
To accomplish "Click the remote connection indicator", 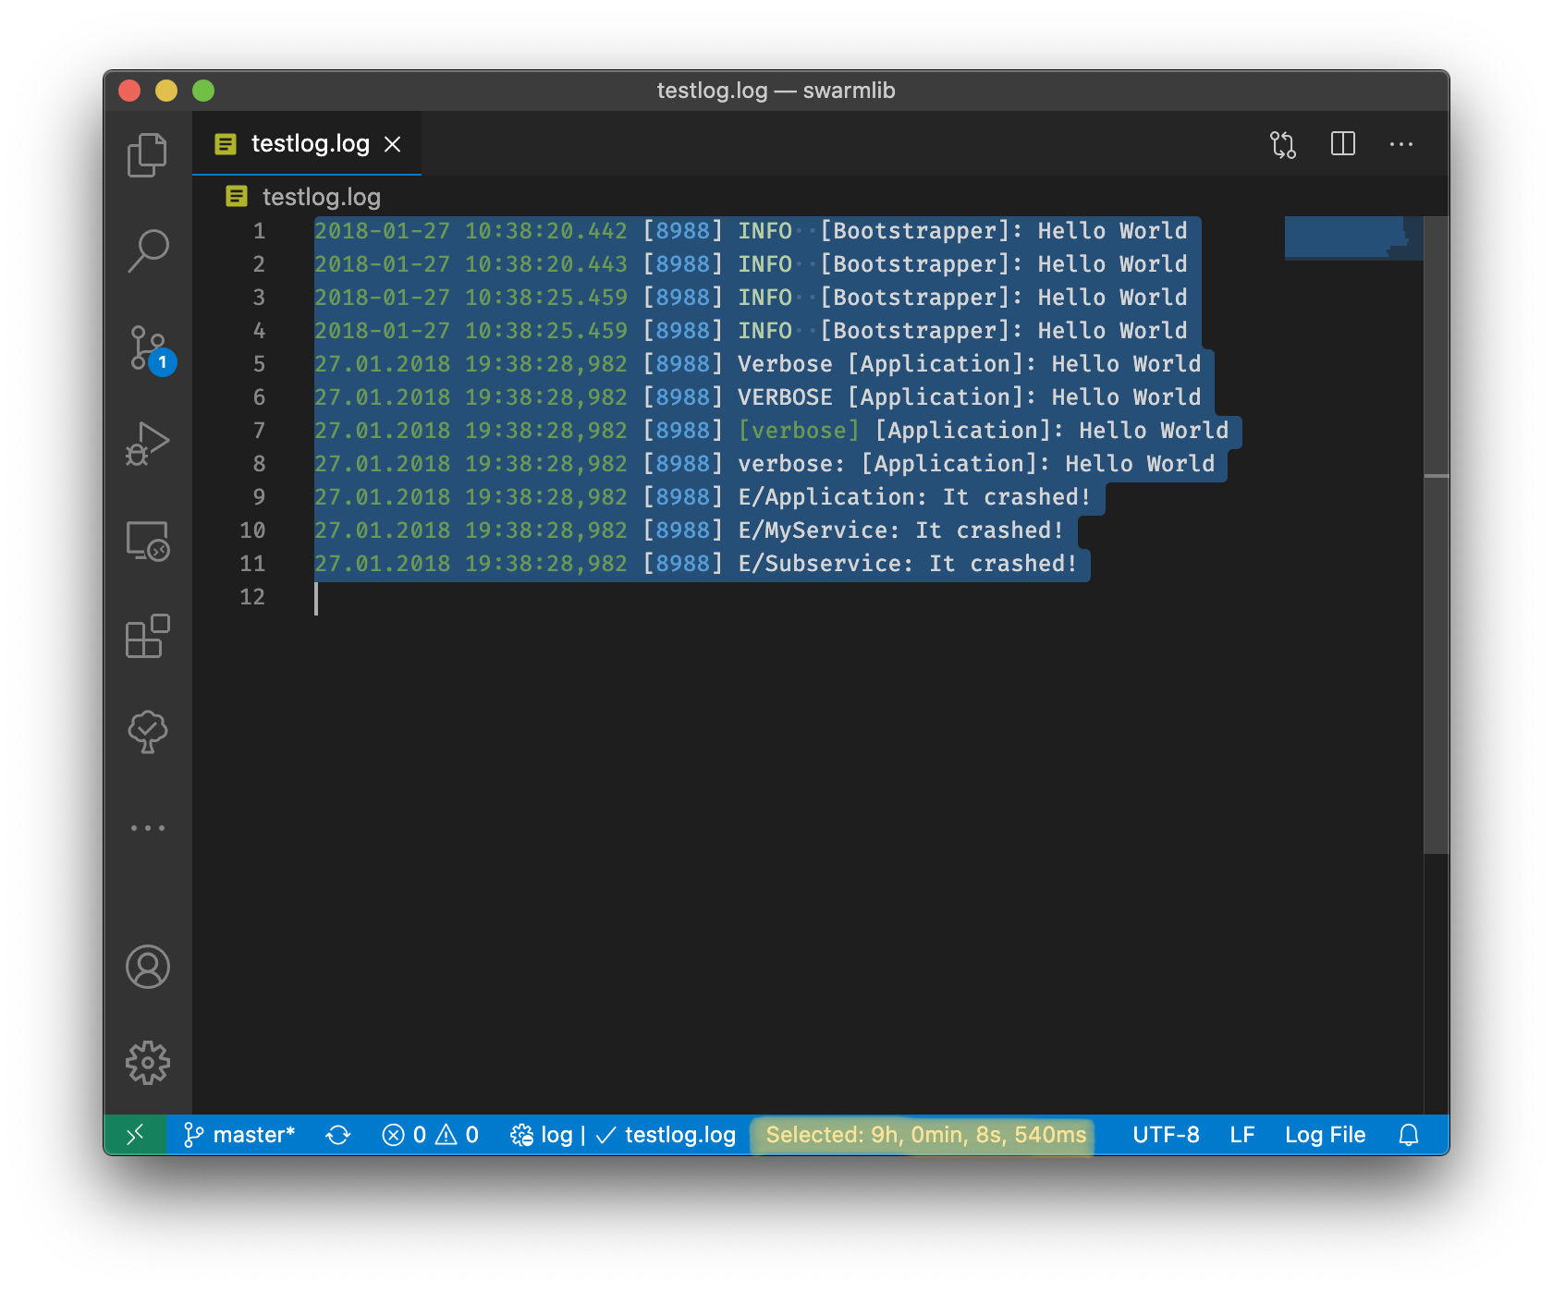I will (x=135, y=1135).
